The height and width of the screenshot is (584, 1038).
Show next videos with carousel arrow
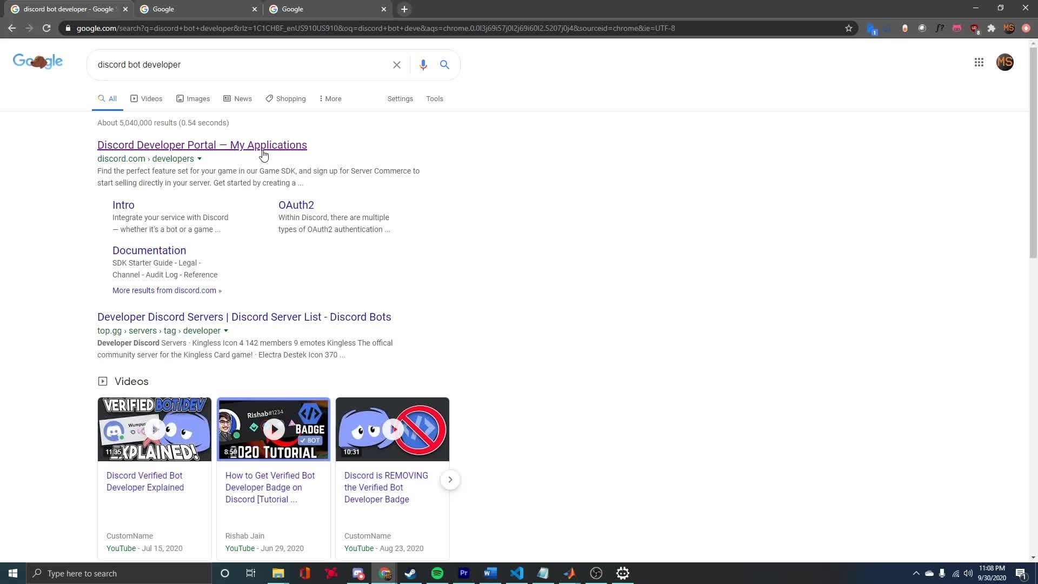[x=450, y=480]
